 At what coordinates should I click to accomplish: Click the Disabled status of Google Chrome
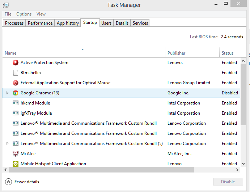pyautogui.click(x=230, y=93)
